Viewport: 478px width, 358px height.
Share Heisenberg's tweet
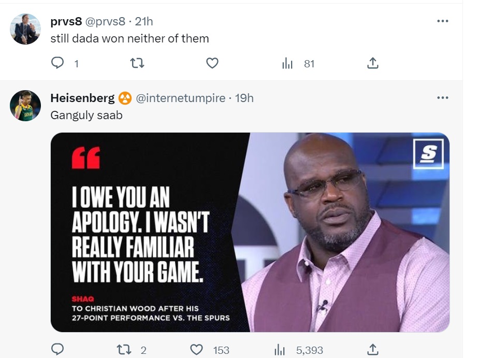372,350
